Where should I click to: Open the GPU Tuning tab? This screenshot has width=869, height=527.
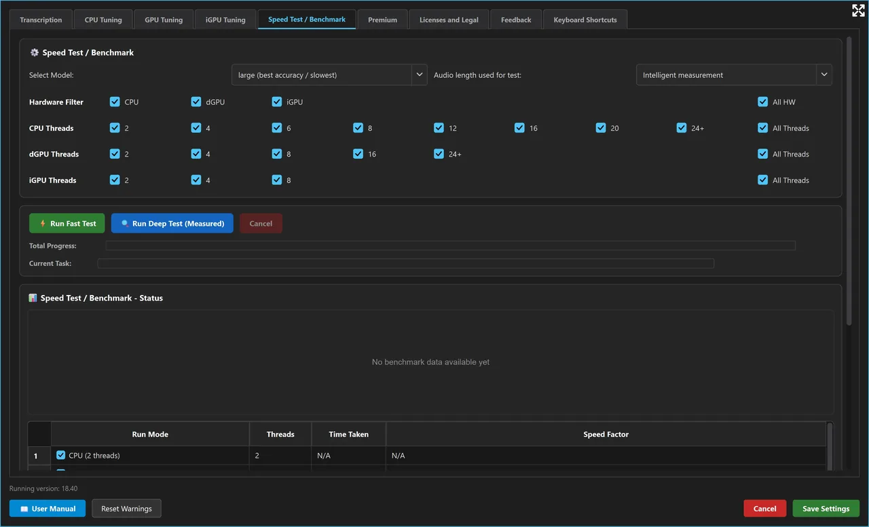point(164,20)
